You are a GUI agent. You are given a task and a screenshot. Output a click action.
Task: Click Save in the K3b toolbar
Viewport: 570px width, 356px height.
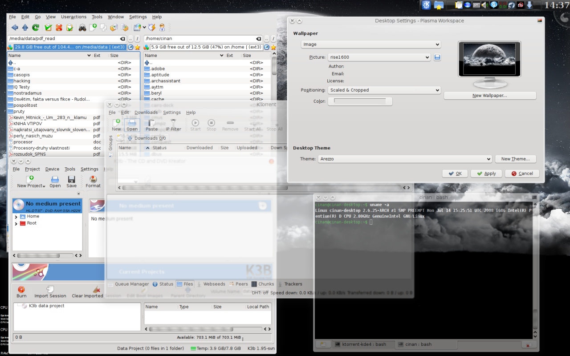(71, 182)
